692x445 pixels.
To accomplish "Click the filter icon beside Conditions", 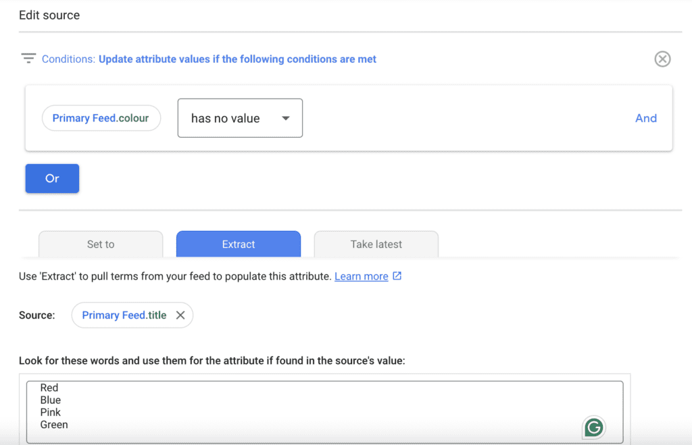I will pos(28,59).
